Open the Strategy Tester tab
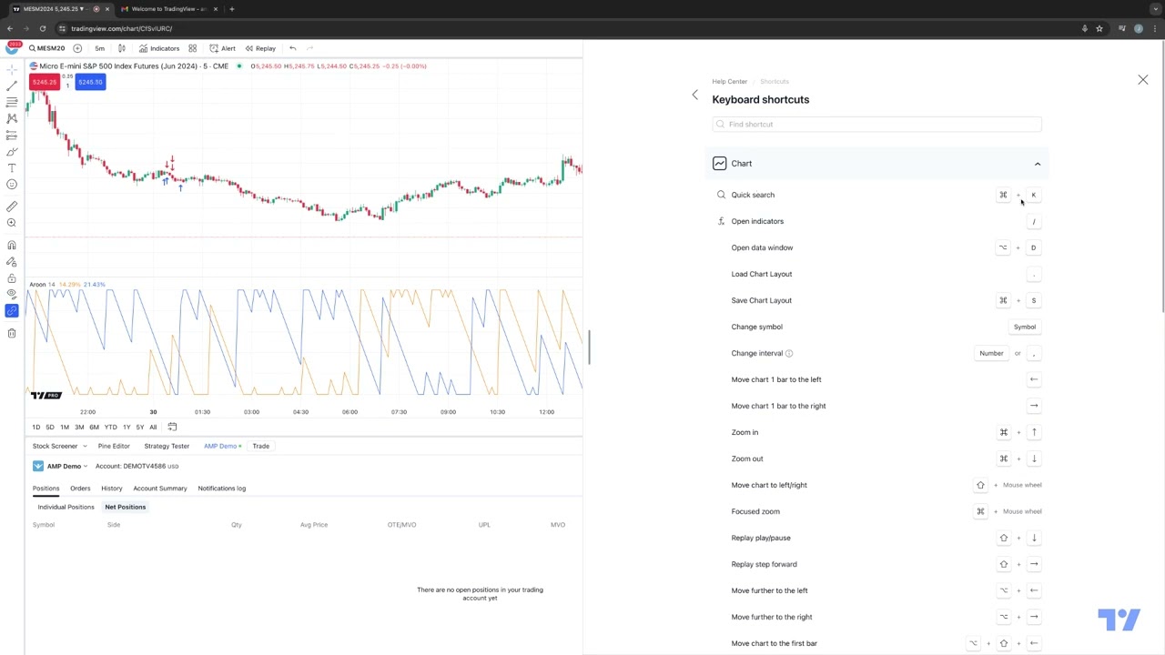Viewport: 1165px width, 655px height. (x=167, y=446)
